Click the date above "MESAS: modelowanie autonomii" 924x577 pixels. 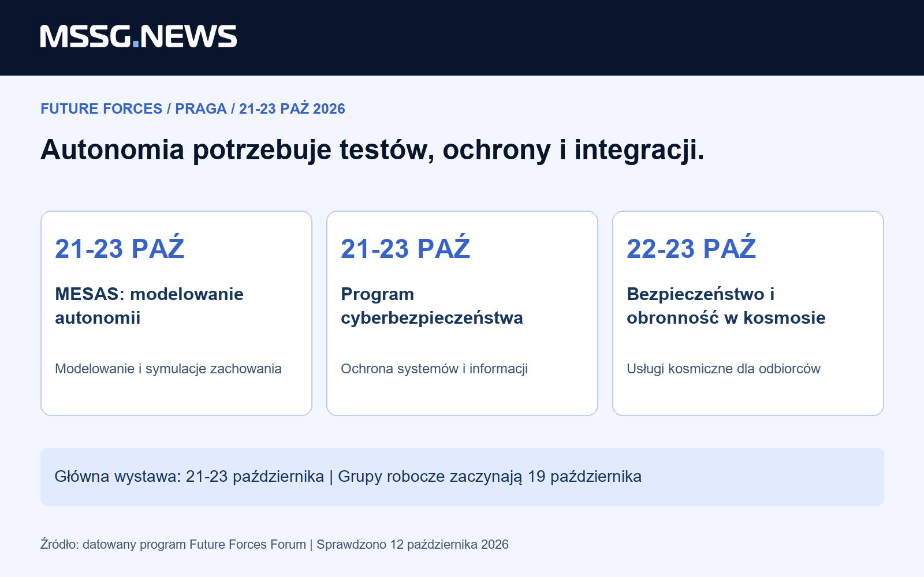point(120,248)
